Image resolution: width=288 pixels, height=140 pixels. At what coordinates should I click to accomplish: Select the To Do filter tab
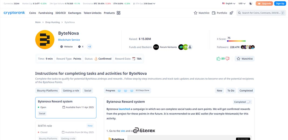click(231, 90)
